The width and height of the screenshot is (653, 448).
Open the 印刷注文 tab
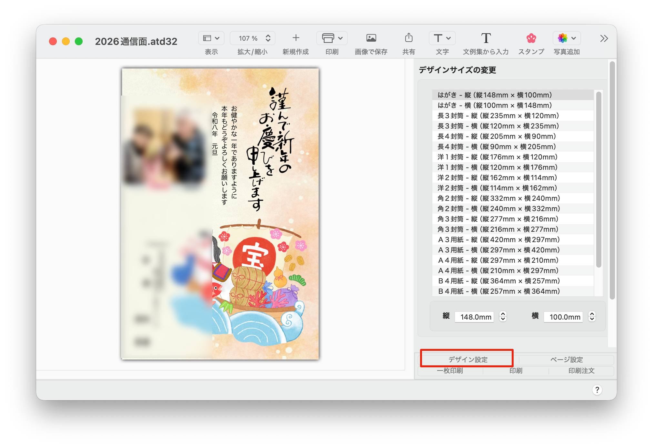(581, 371)
